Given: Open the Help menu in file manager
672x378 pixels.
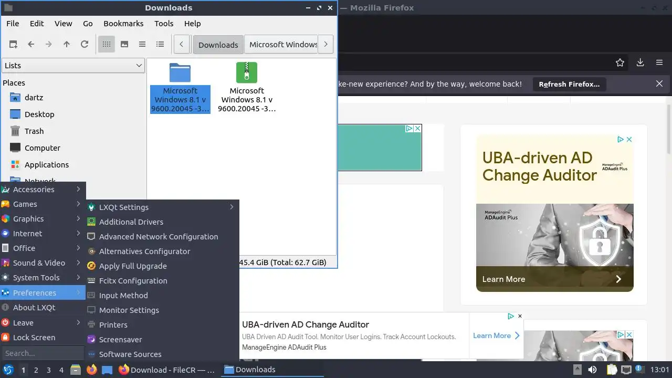Looking at the screenshot, I should [192, 24].
